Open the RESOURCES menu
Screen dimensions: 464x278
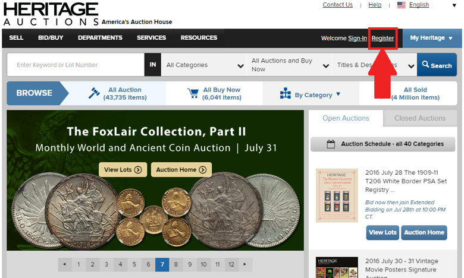199,38
